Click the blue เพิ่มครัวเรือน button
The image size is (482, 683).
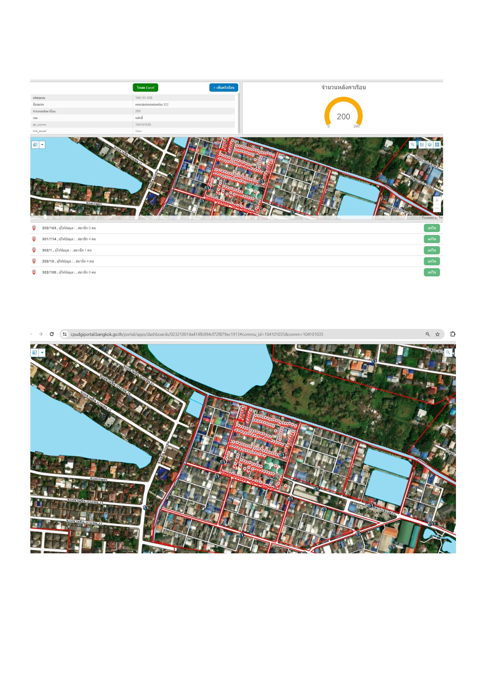point(224,88)
